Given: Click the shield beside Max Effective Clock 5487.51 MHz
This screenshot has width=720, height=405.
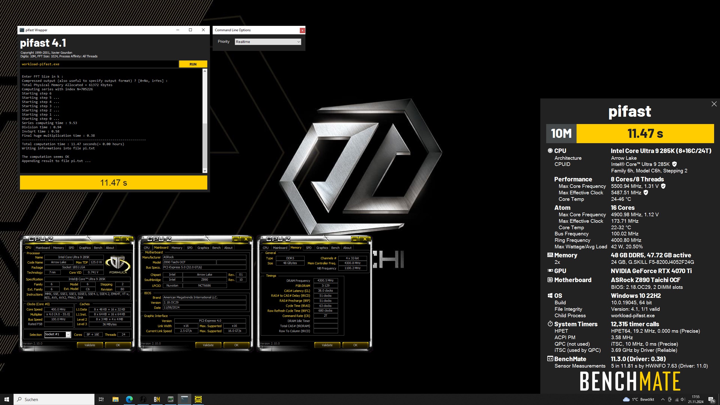Looking at the screenshot, I should click(x=646, y=192).
